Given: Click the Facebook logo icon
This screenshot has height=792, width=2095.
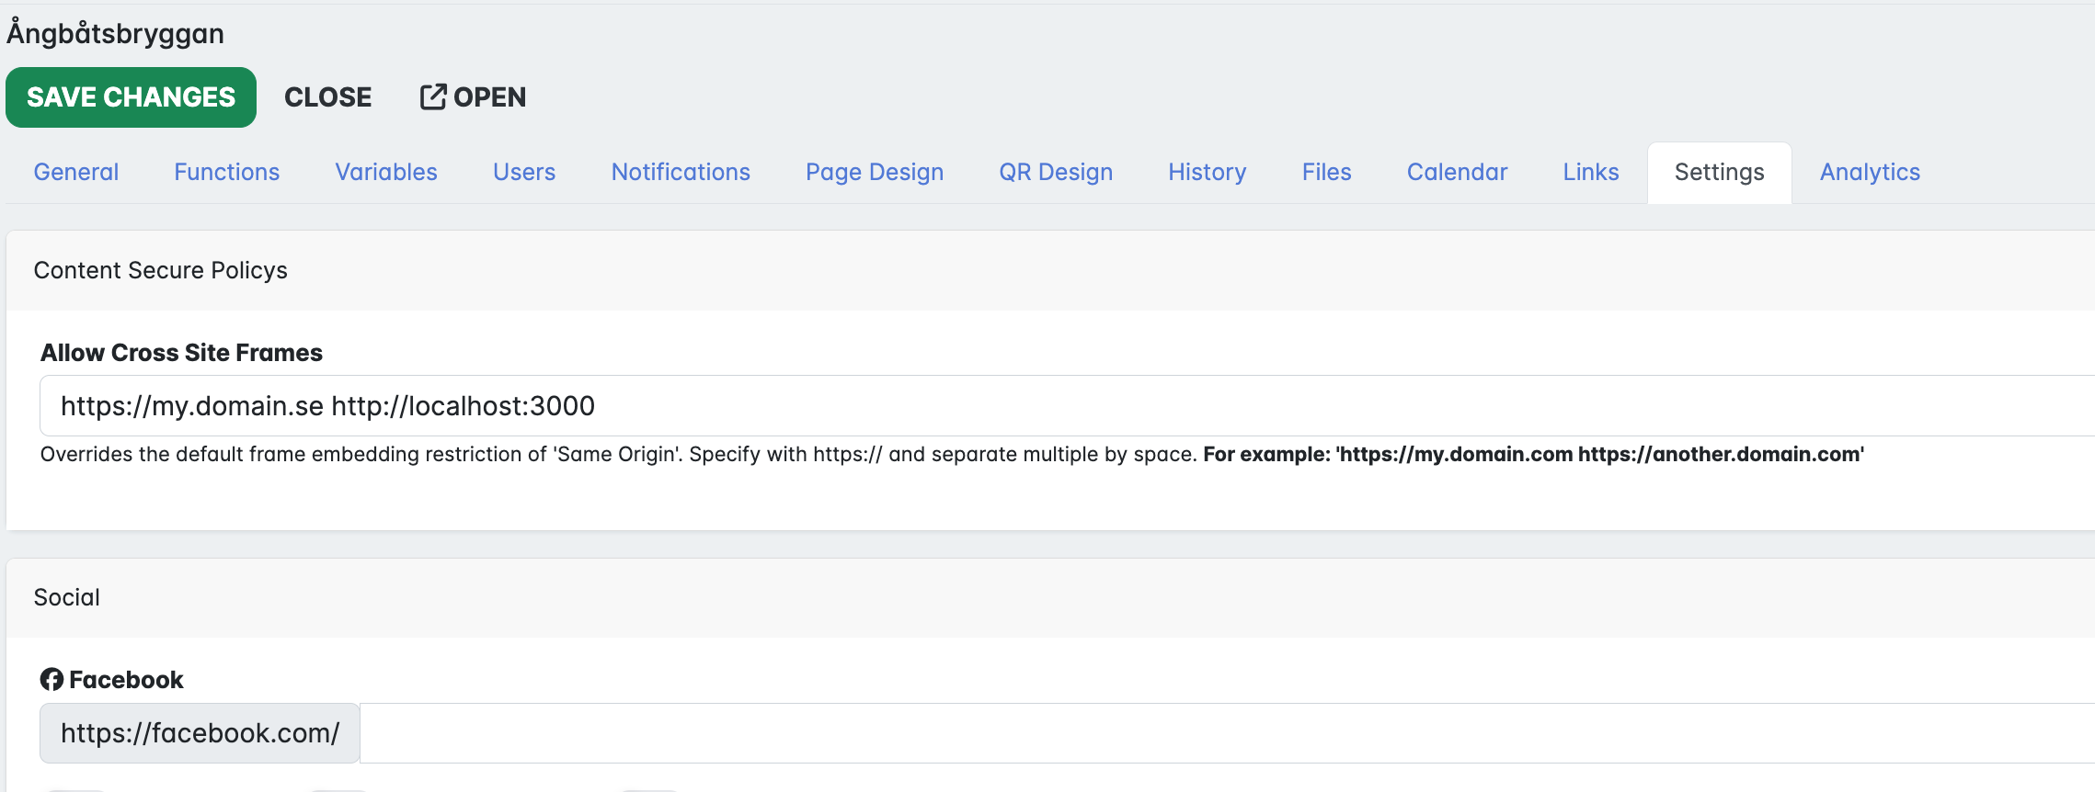Looking at the screenshot, I should (x=52, y=680).
